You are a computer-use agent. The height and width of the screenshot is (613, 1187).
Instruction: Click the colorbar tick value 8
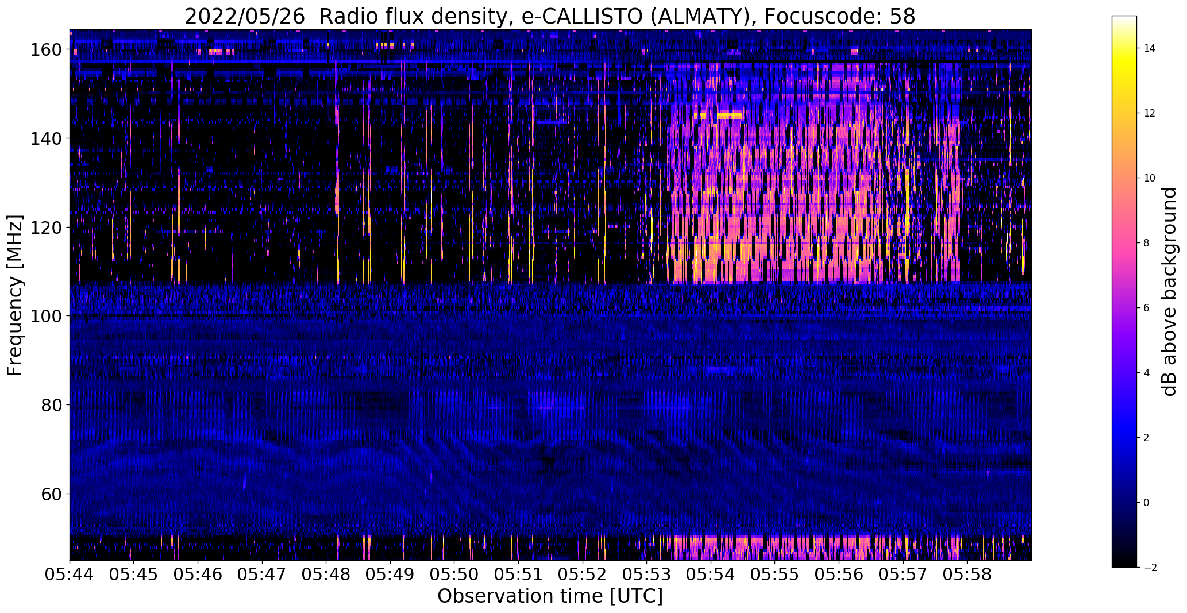pos(1147,243)
